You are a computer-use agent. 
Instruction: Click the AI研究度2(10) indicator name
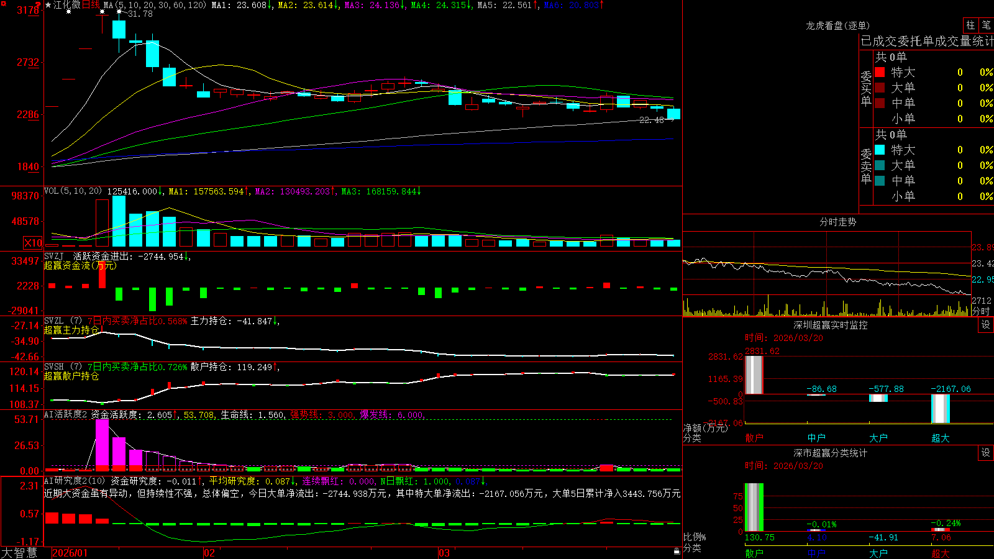[x=75, y=481]
